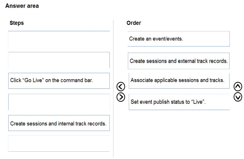Select 'Set event publish status to Live' item

pos(179,102)
